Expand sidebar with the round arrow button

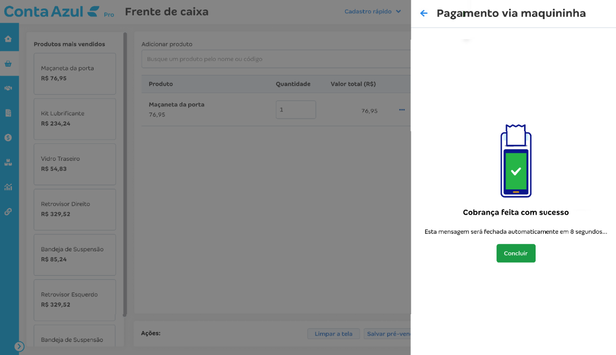tap(19, 347)
